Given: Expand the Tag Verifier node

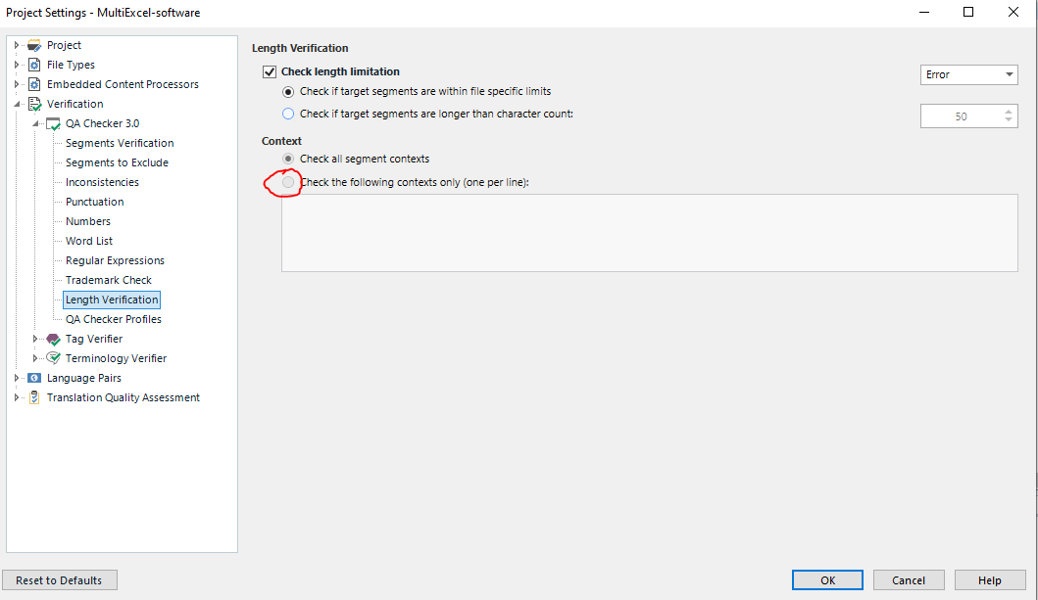Looking at the screenshot, I should click(35, 339).
